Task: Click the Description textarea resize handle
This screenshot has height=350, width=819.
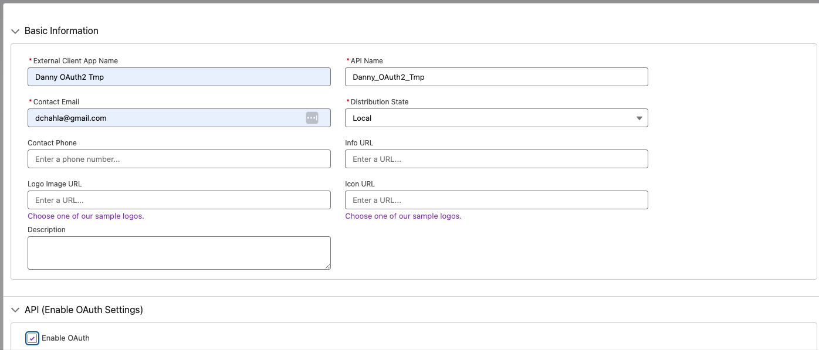Action: tap(327, 266)
